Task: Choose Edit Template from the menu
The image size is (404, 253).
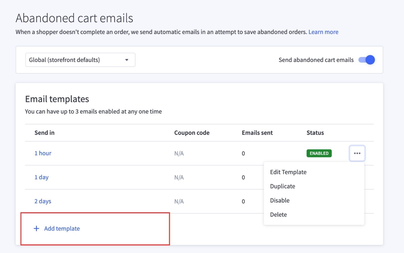Action: click(288, 172)
